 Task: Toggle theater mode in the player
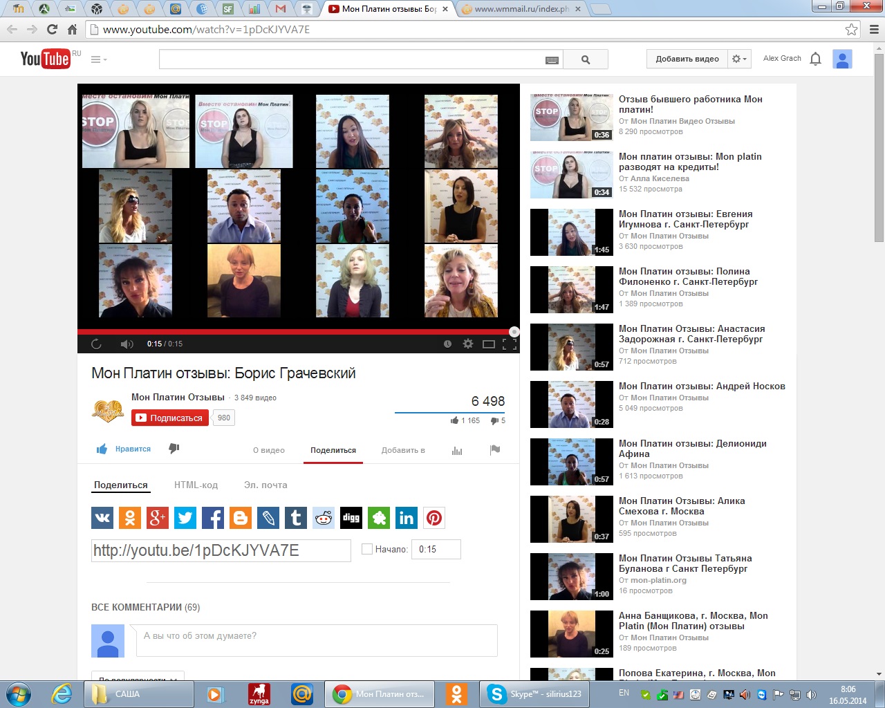489,344
